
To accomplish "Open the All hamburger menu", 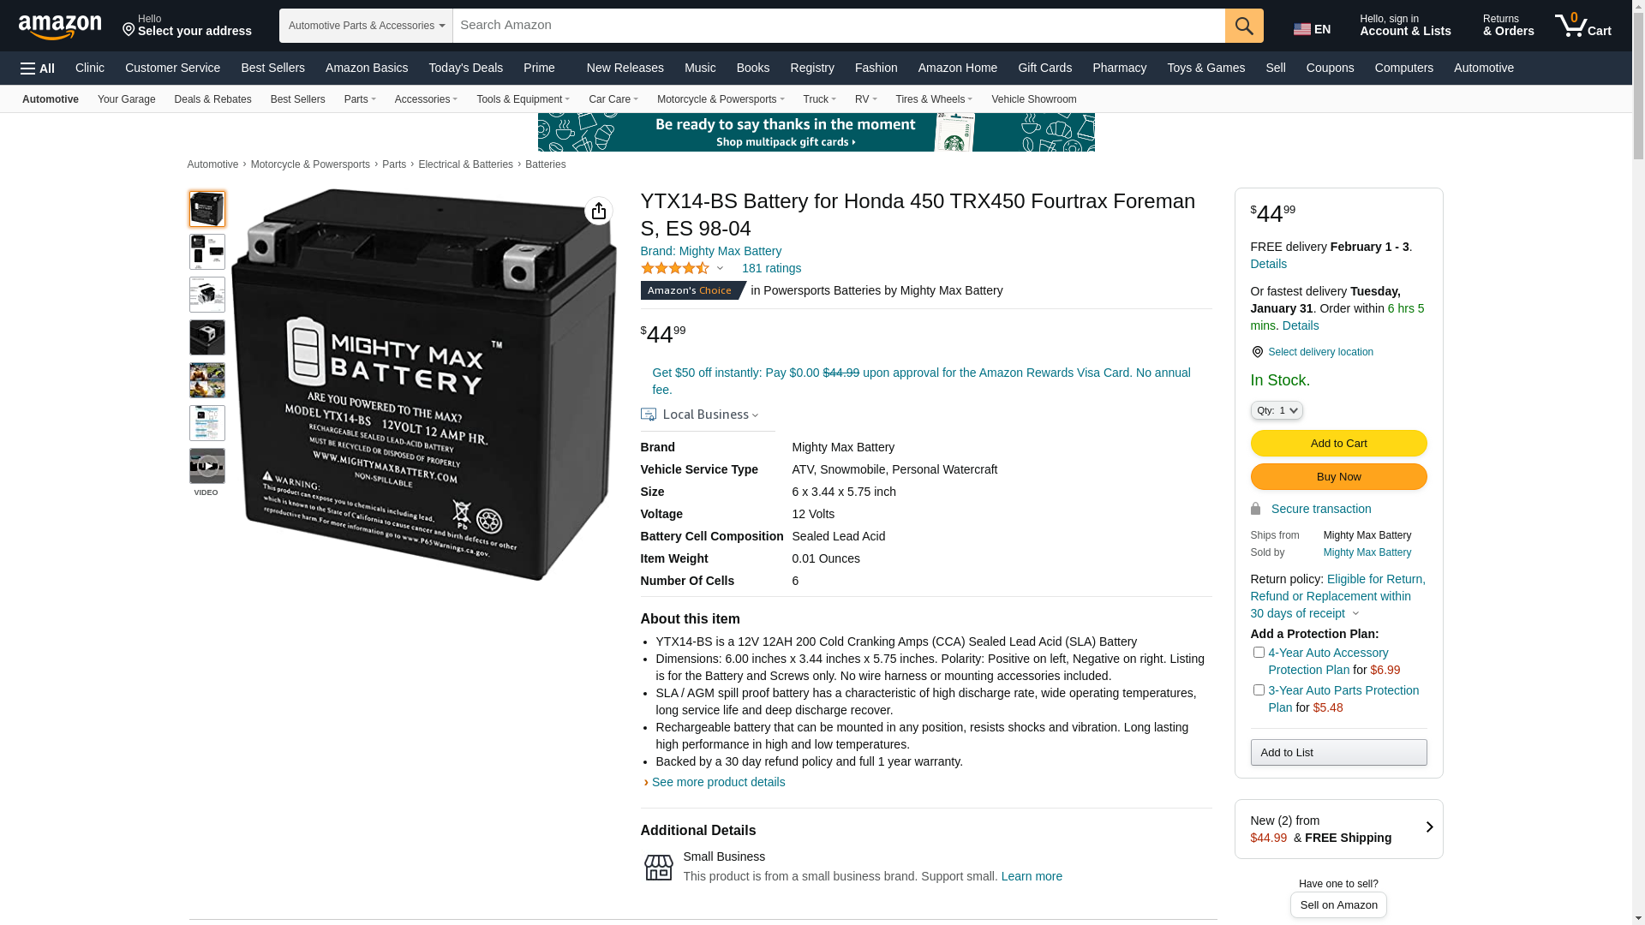I will point(38,69).
